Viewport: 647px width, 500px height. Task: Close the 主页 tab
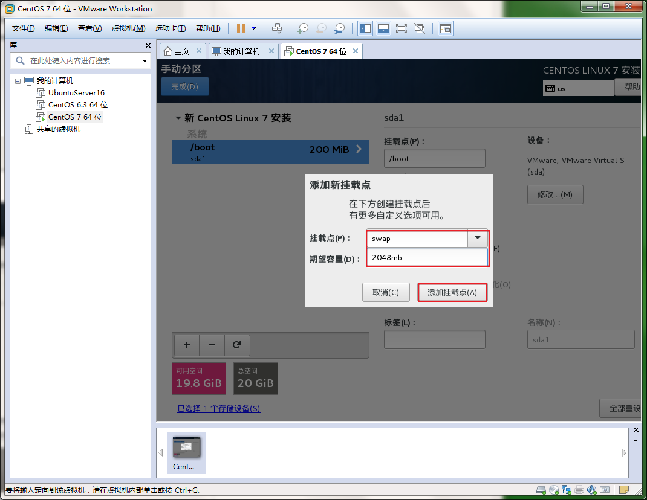pyautogui.click(x=199, y=51)
